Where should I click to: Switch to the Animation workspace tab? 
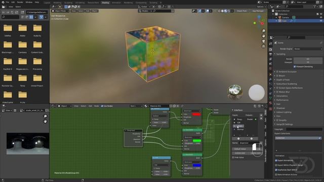click(116, 3)
